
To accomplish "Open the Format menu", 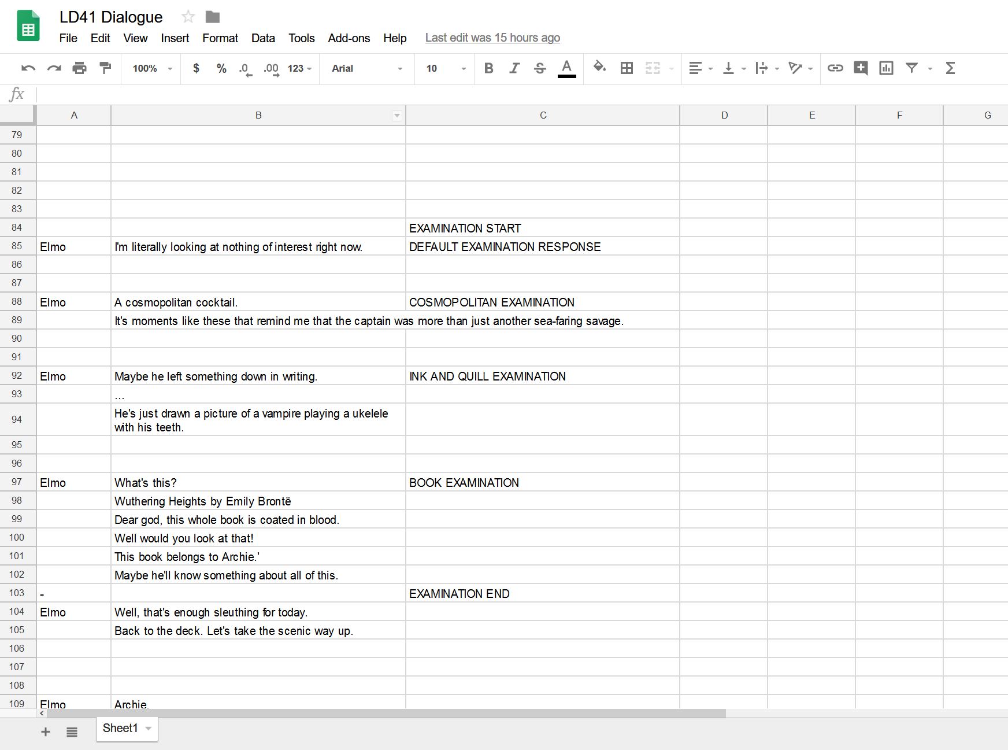I will click(x=220, y=38).
